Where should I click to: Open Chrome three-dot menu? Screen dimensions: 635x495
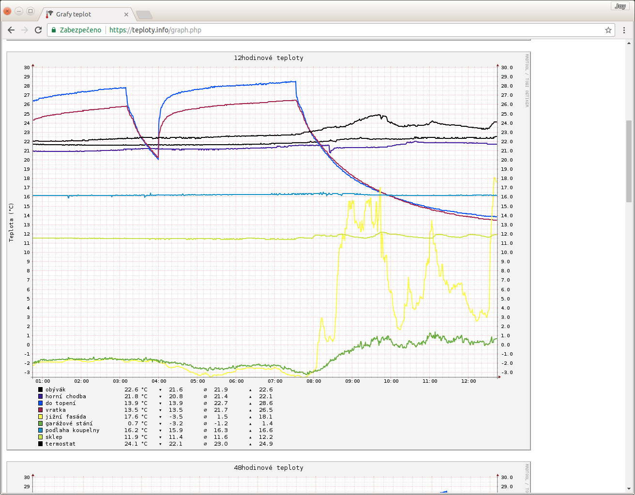(x=624, y=30)
